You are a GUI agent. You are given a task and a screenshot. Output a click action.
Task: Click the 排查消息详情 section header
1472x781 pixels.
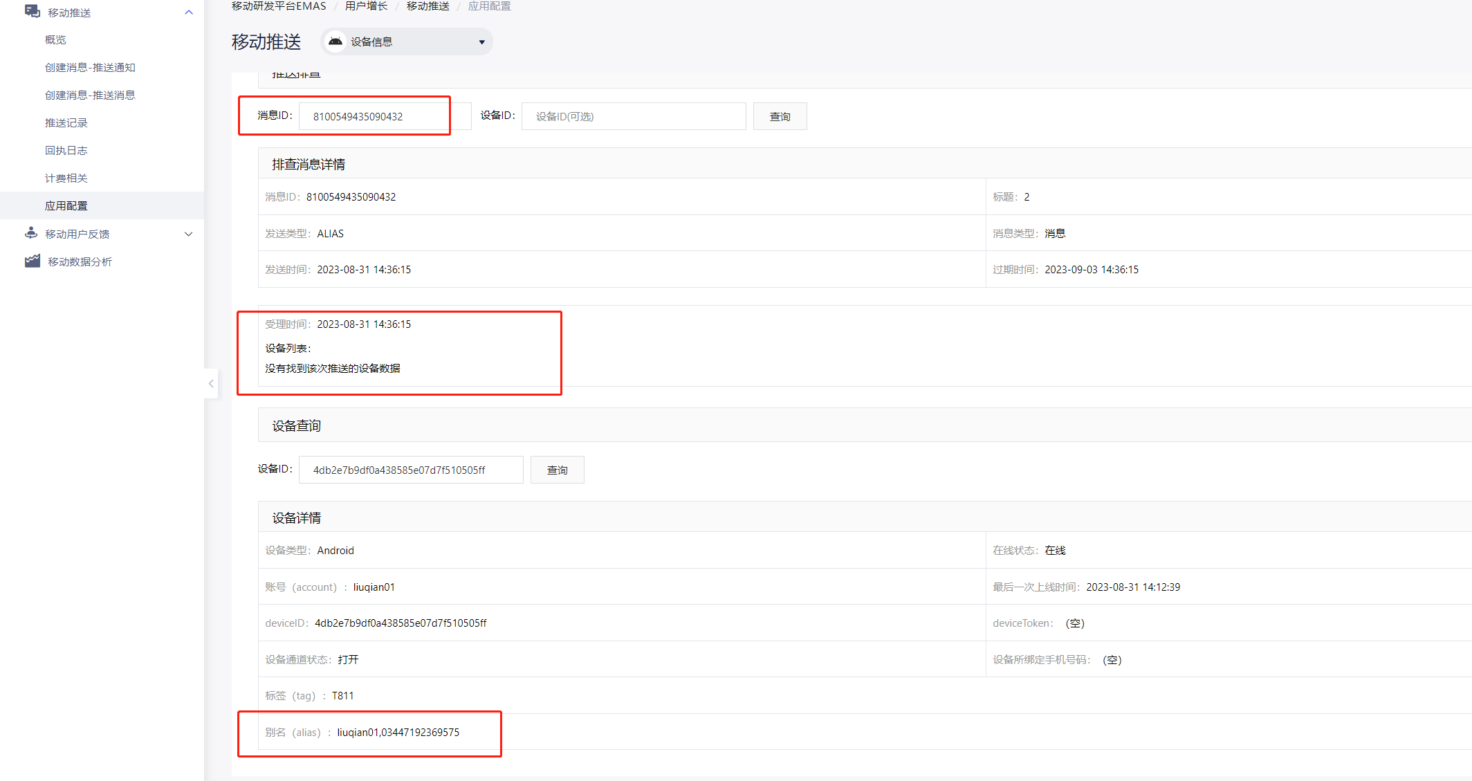(309, 164)
